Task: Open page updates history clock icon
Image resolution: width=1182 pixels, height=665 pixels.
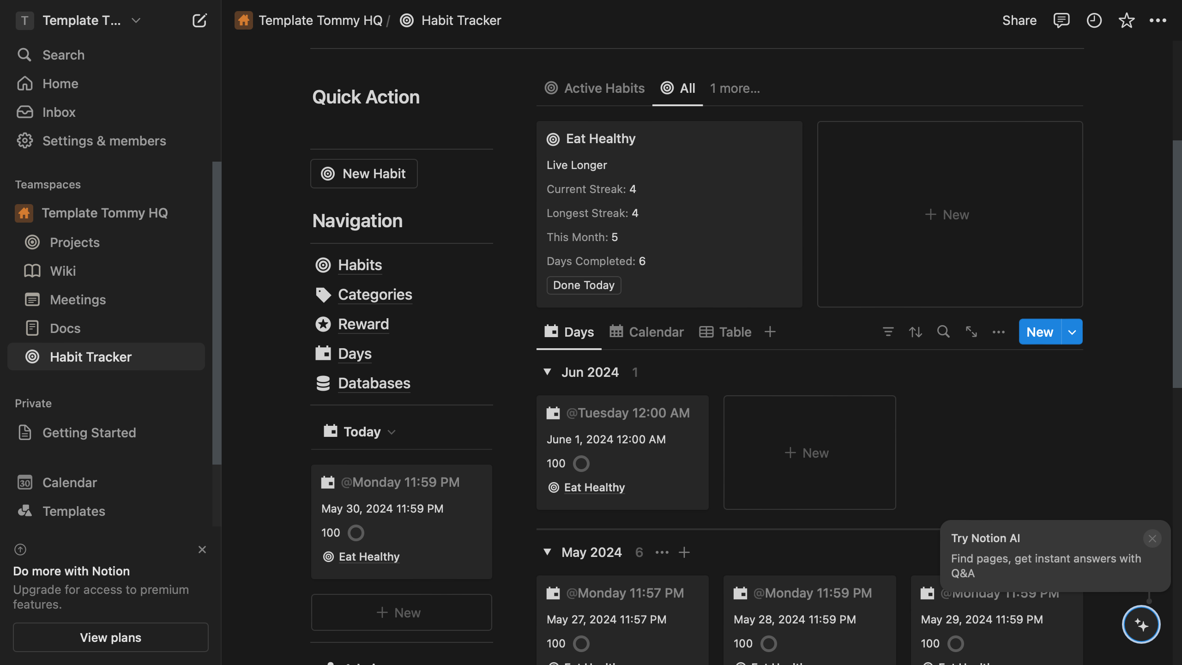Action: pos(1094,20)
